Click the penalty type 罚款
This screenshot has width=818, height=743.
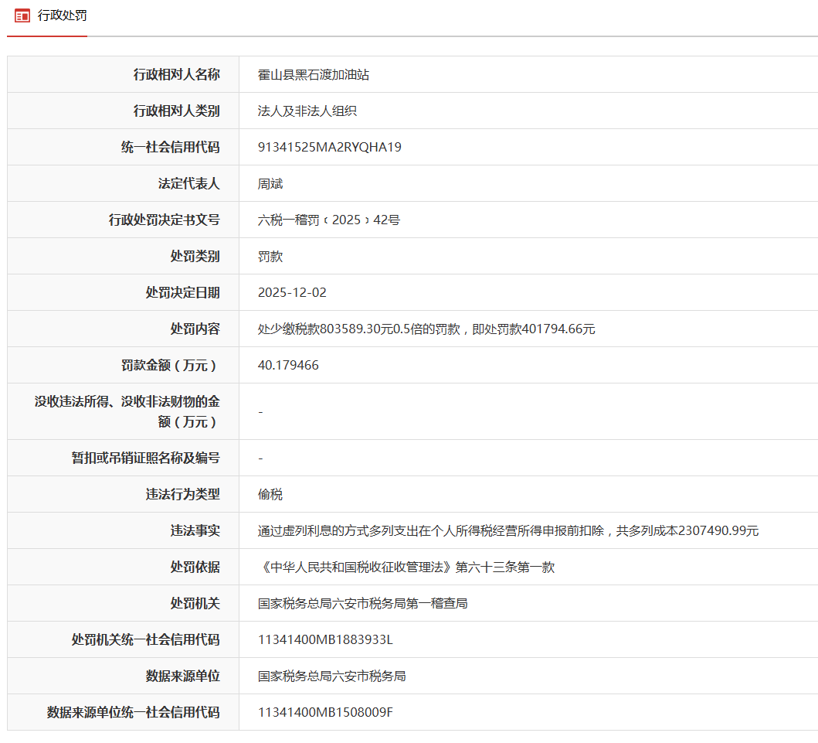click(x=267, y=256)
